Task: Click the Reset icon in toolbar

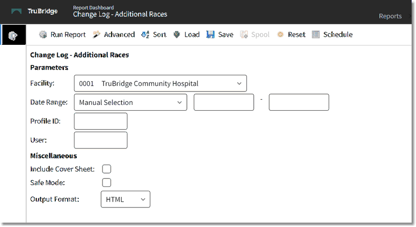Action: tap(281, 35)
